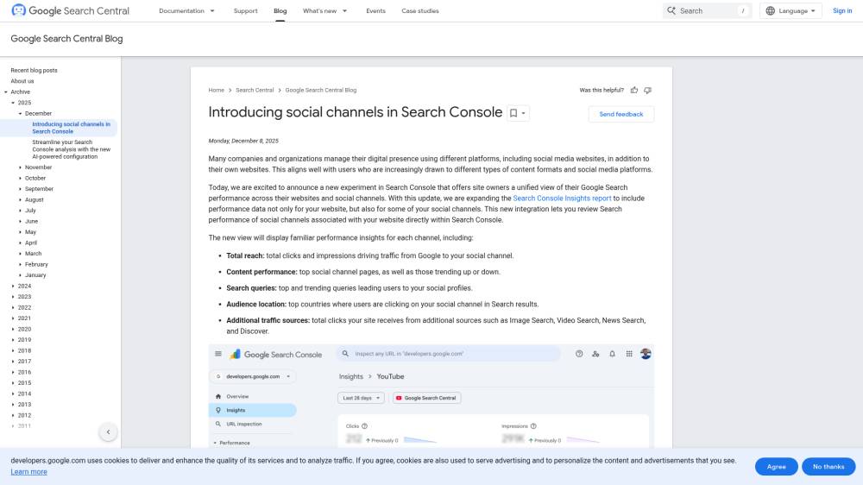Expand the September archive month
Screen dimensions: 863x485
coord(21,189)
